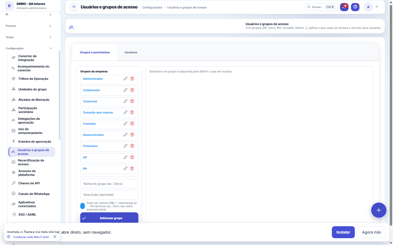Open the notifications bell with badge 6
The image size is (393, 245).
(x=344, y=7)
